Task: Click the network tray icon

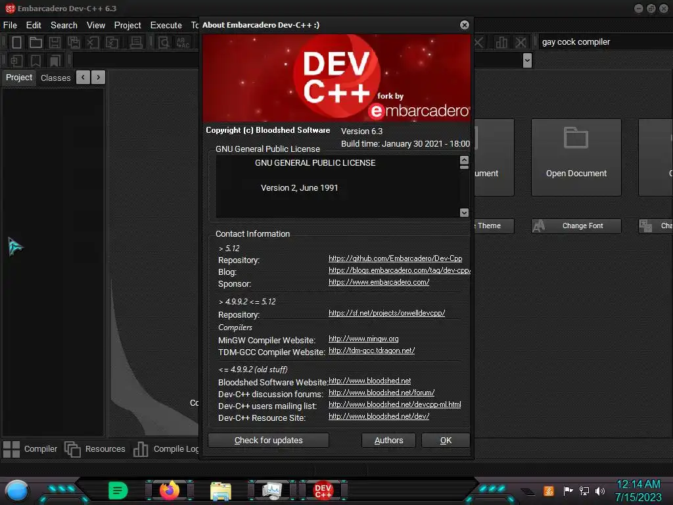Action: click(x=584, y=491)
